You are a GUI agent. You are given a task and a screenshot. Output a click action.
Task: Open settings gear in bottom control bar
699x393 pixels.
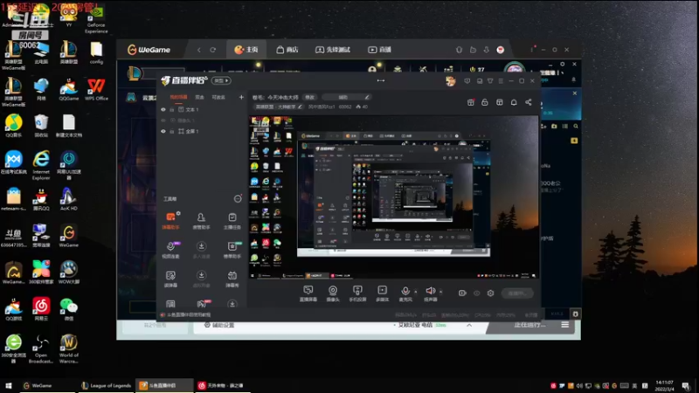[490, 293]
